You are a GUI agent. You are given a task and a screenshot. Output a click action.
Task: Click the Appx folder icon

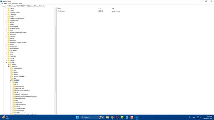pos(14,82)
